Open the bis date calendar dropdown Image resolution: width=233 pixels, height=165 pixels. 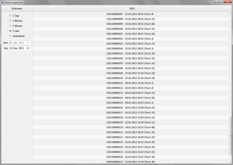(x=28, y=48)
